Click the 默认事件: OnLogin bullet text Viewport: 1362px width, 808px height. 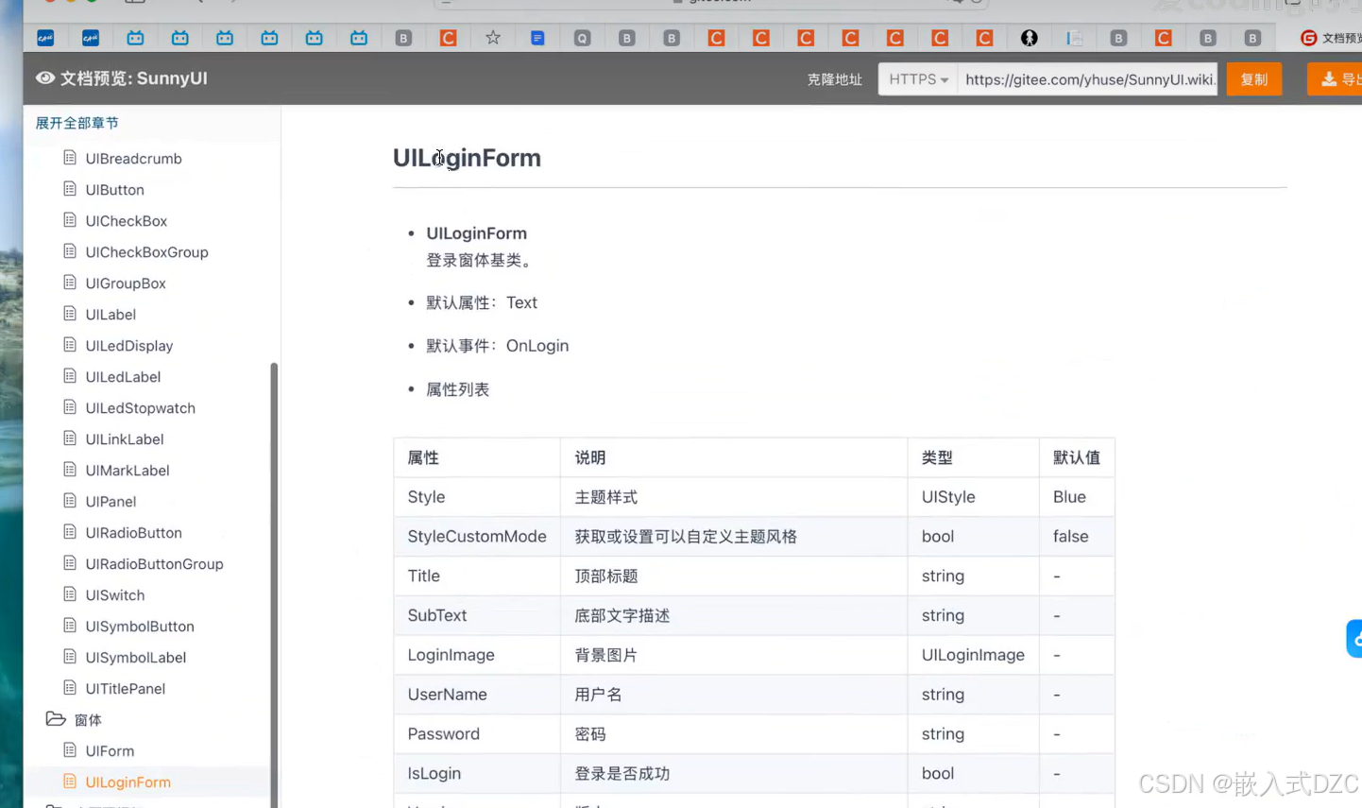(x=497, y=346)
